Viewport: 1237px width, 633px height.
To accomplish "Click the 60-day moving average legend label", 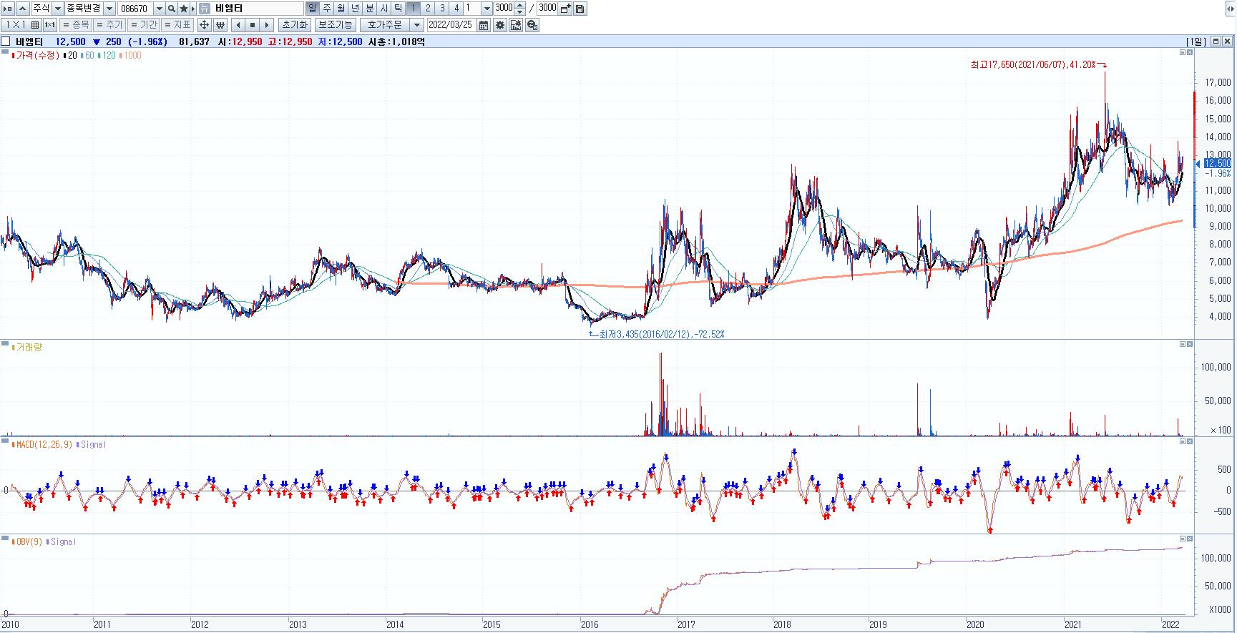I will [x=88, y=55].
